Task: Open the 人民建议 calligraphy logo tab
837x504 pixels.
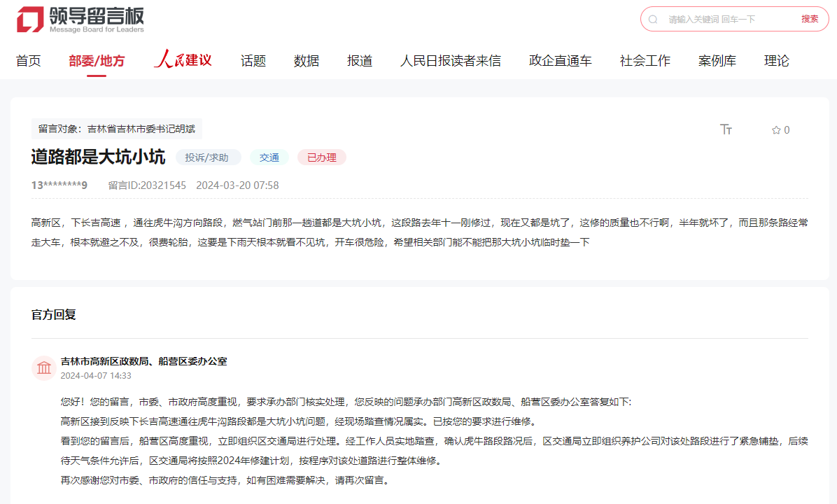Action: (183, 60)
